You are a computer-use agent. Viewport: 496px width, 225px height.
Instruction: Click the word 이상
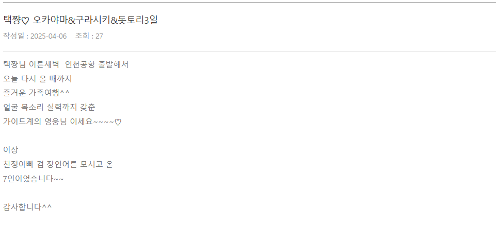[x=10, y=150]
